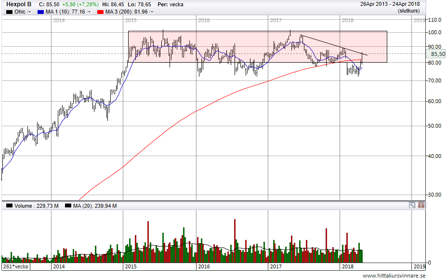Click the 80.00 price axis label

435,63
